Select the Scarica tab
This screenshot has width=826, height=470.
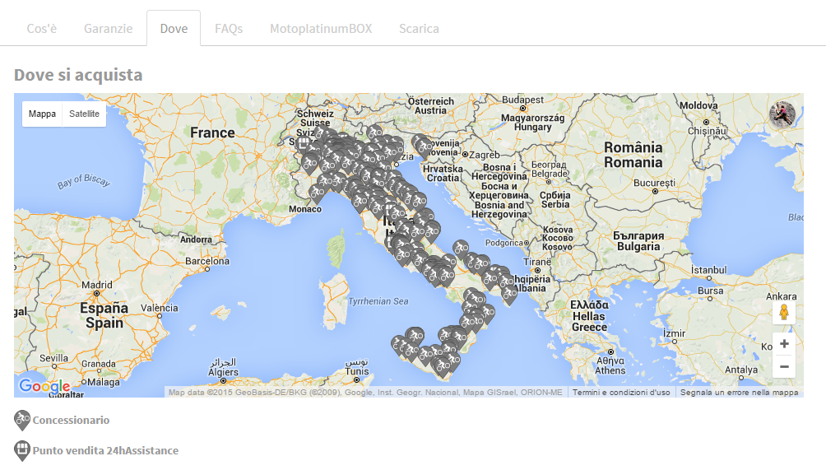tap(419, 28)
